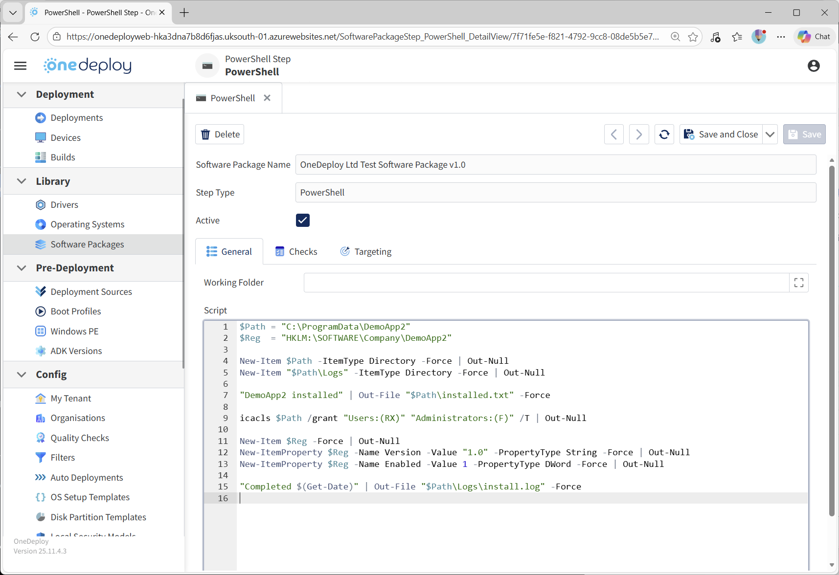The image size is (839, 575).
Task: Go to previous record arrow button
Action: [x=613, y=134]
